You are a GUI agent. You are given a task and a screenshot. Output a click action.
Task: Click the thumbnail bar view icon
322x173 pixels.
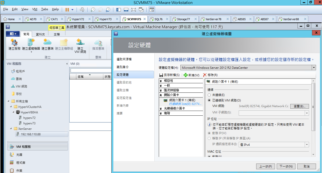coord(126,9)
